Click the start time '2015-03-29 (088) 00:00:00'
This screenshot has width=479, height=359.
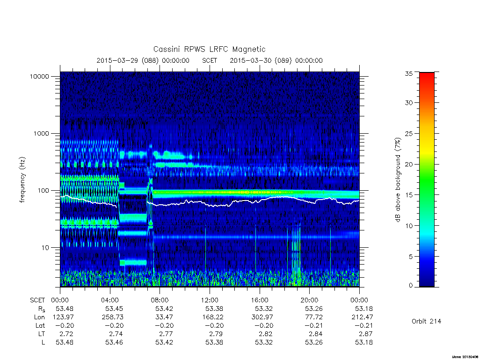(143, 60)
